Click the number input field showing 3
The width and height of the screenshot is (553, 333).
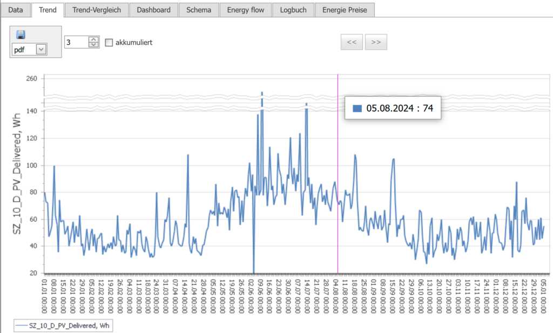pos(76,42)
